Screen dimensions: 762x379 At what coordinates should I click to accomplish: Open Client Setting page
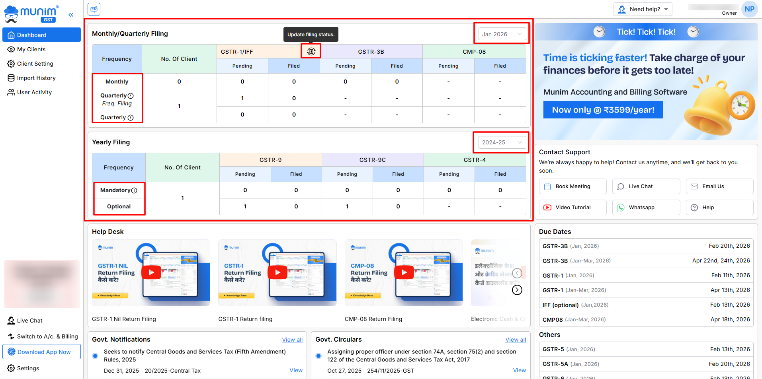(35, 64)
